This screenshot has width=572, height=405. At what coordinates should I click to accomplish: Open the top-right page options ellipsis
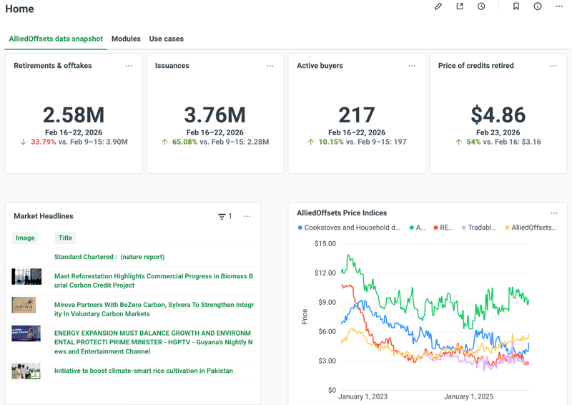tap(559, 6)
